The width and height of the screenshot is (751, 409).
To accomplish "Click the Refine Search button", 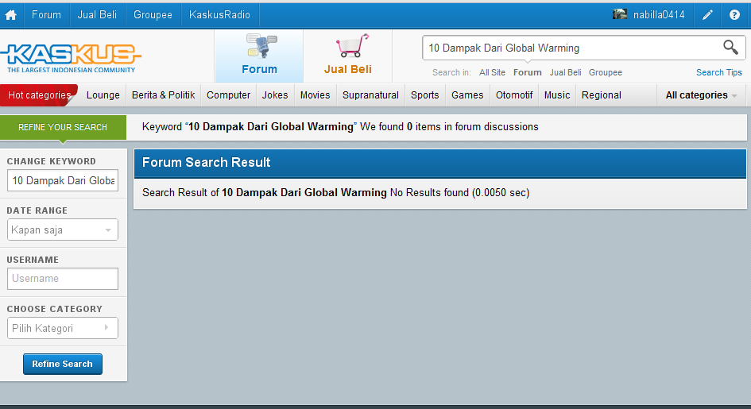I will 63,364.
